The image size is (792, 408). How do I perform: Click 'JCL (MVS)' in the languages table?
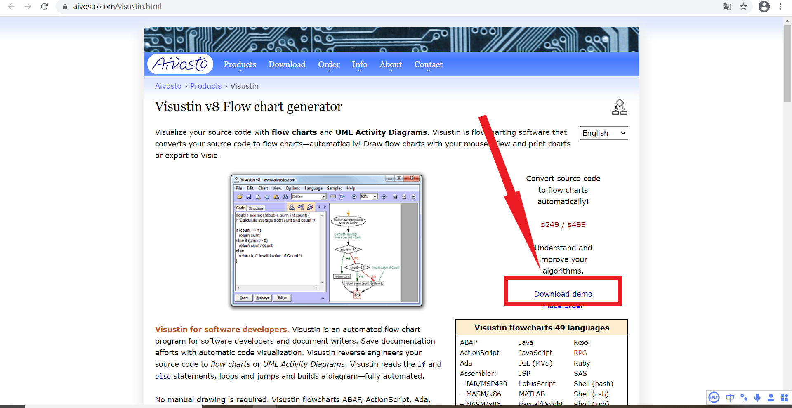coord(535,363)
